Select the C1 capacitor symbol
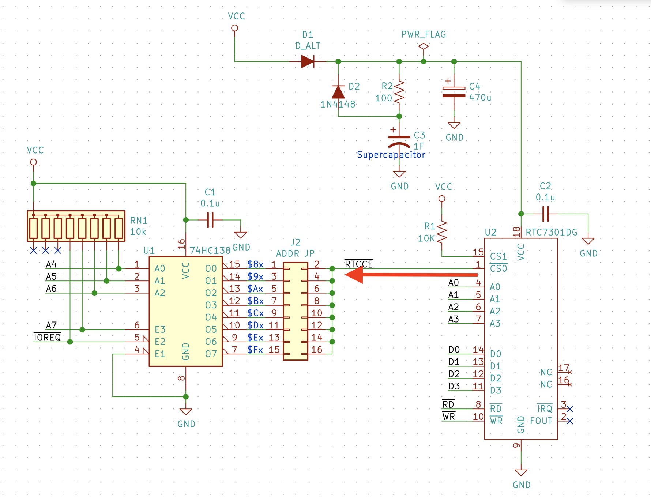Screen dimensions: 651x501 pos(210,220)
